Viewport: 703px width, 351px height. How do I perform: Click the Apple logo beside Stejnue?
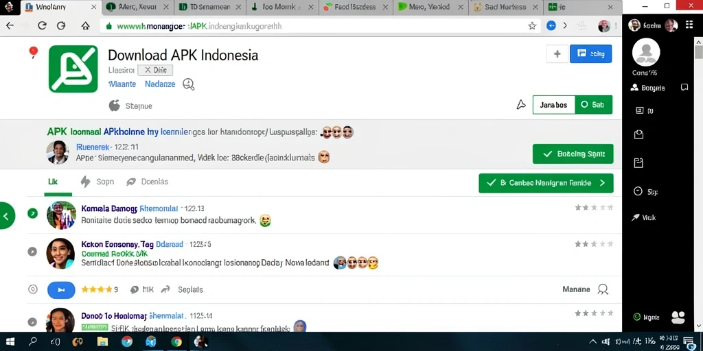point(115,106)
